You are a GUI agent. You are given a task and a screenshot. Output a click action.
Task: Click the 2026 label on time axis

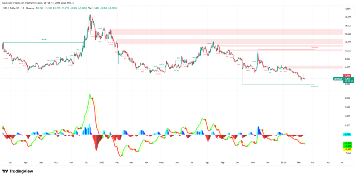283,162
